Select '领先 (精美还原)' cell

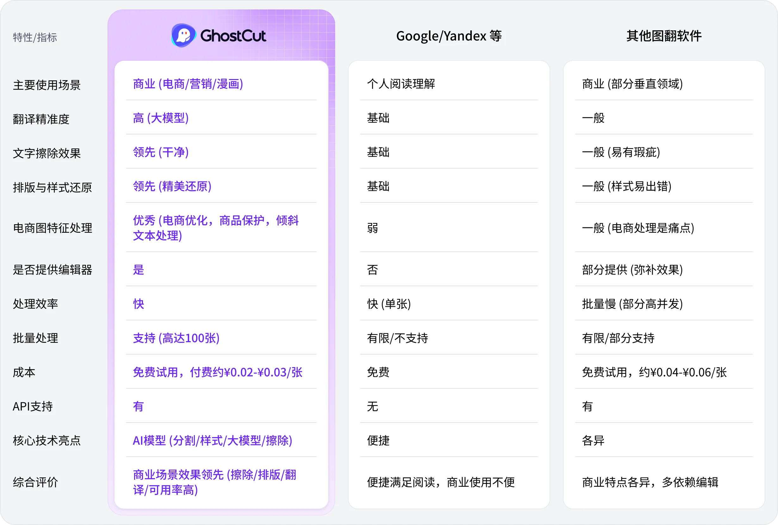pyautogui.click(x=172, y=187)
